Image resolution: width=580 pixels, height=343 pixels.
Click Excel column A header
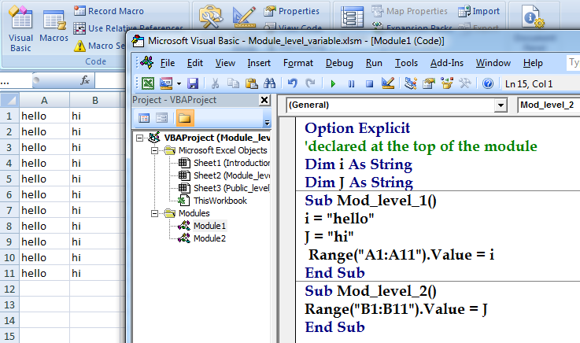(x=44, y=101)
